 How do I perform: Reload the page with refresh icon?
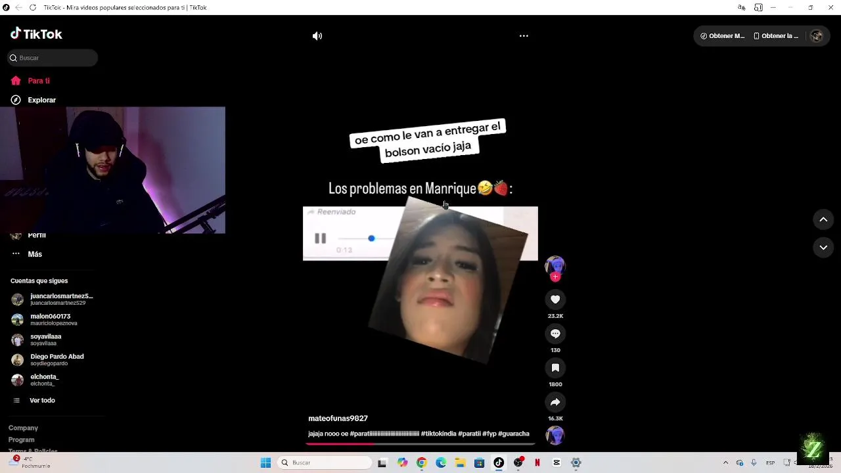pyautogui.click(x=32, y=7)
